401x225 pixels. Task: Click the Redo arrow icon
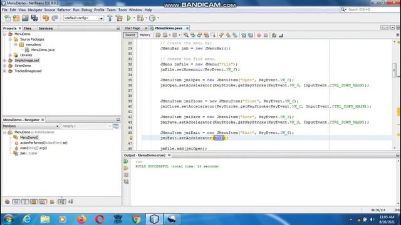pos(55,18)
